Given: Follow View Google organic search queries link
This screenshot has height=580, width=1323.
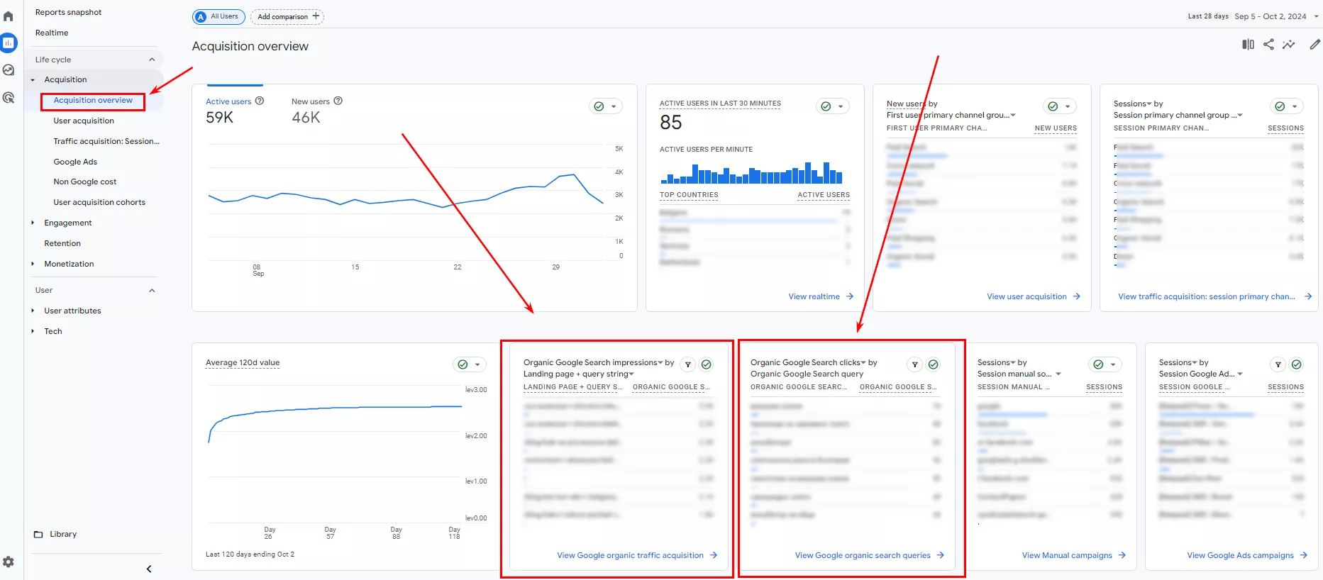Looking at the screenshot, I should click(x=870, y=555).
